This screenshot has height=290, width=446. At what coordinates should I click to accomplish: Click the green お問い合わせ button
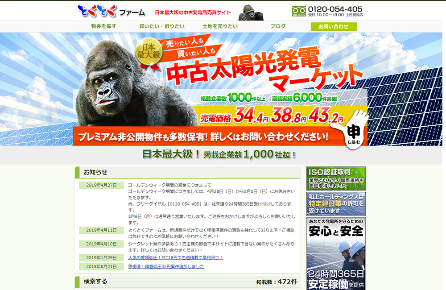(334, 26)
